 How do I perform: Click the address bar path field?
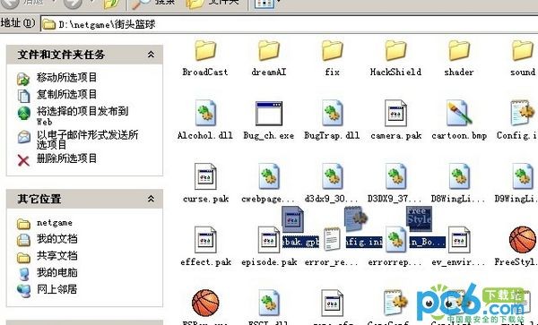(x=289, y=24)
